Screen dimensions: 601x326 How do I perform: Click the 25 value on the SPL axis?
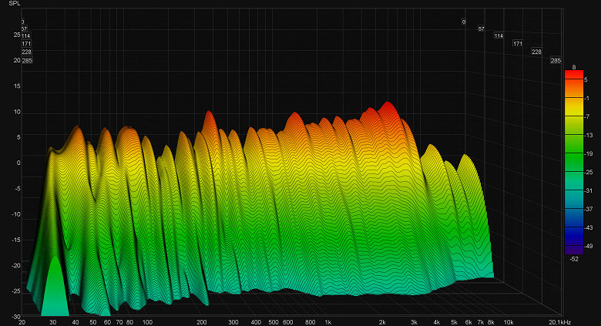click(x=16, y=35)
